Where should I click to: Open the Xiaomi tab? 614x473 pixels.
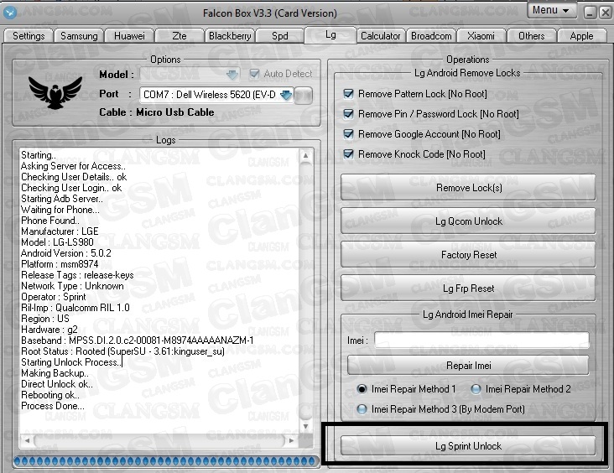tap(481, 36)
